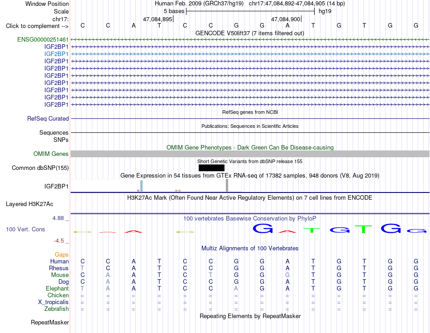Select the Rhesus species row label
430x333 pixels.
tap(59, 268)
